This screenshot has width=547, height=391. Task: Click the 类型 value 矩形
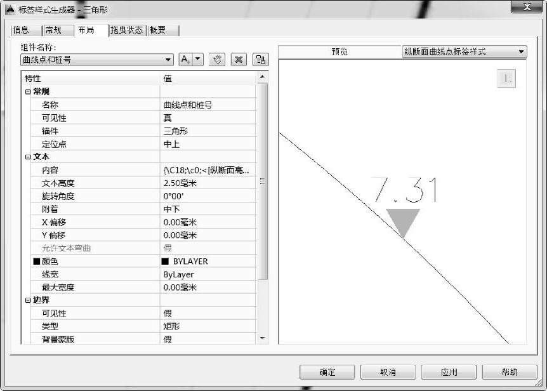pyautogui.click(x=208, y=326)
